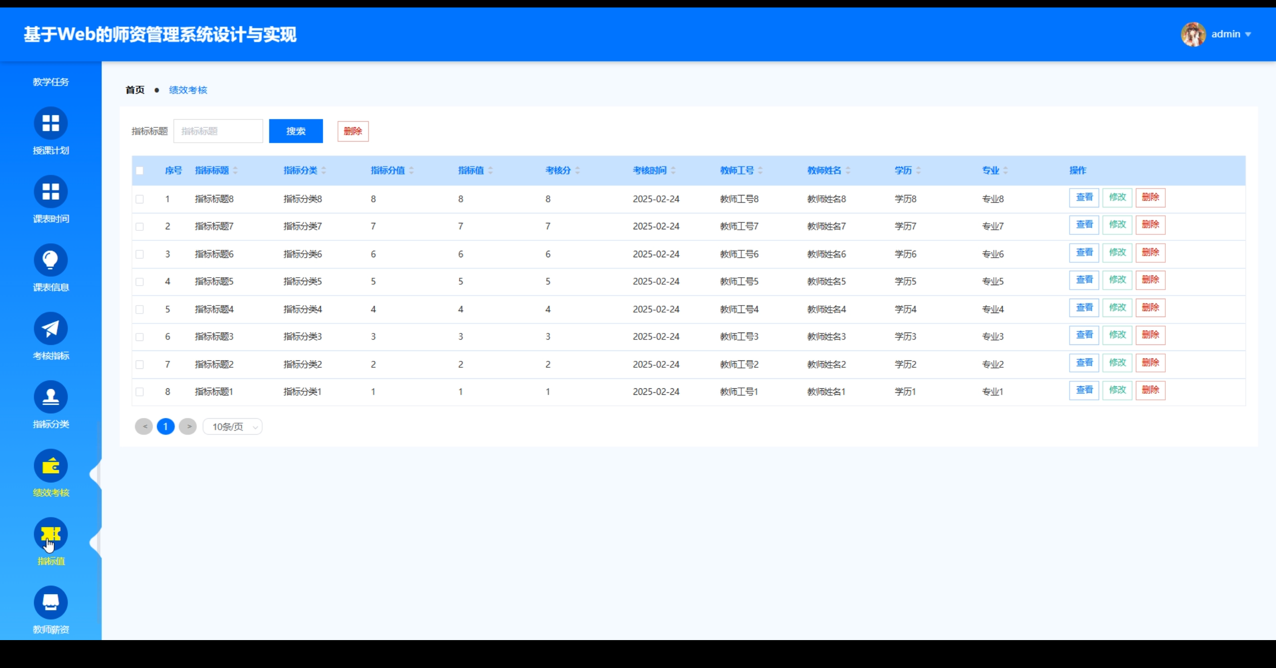Image resolution: width=1276 pixels, height=668 pixels.
Task: Go to 首页 in the breadcrumb
Action: point(135,90)
